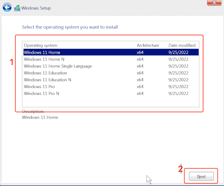Click 9/25/2022 date in Windows 11 Education row
The height and width of the screenshot is (186, 224).
(178, 73)
